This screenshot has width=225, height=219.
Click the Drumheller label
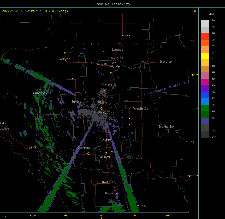click(x=167, y=127)
